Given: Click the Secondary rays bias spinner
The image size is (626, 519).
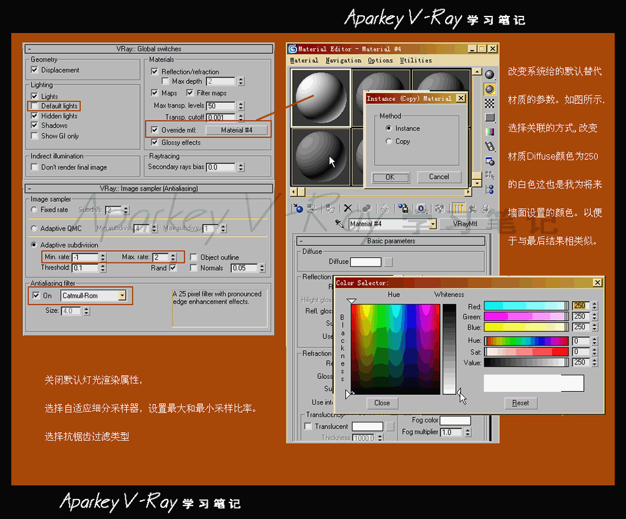Looking at the screenshot, I should [241, 167].
